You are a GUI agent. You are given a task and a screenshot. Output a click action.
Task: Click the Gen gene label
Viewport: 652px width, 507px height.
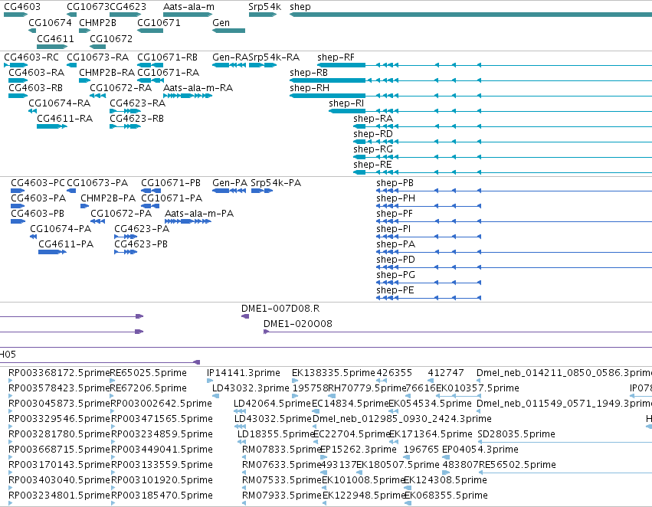pyautogui.click(x=221, y=23)
